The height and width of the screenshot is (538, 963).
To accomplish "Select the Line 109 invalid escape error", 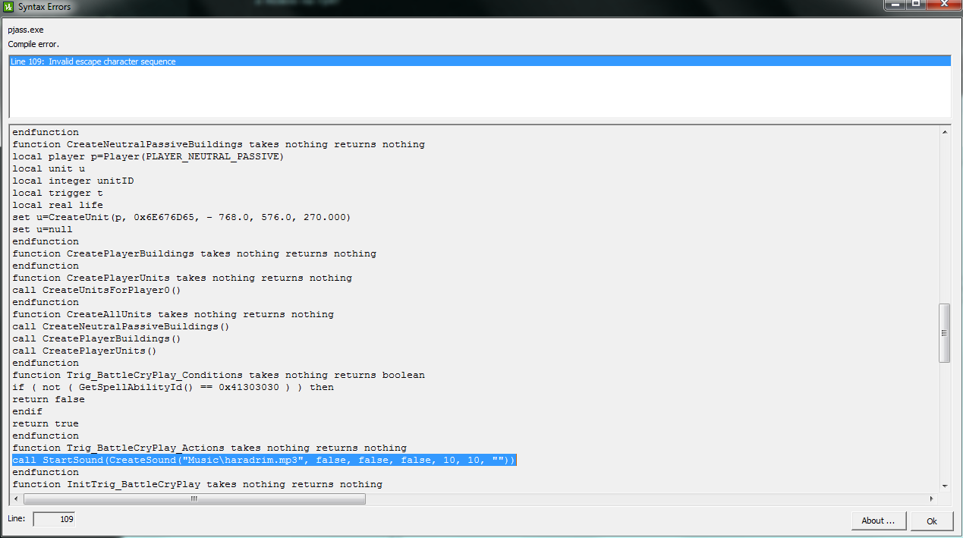I will point(480,61).
